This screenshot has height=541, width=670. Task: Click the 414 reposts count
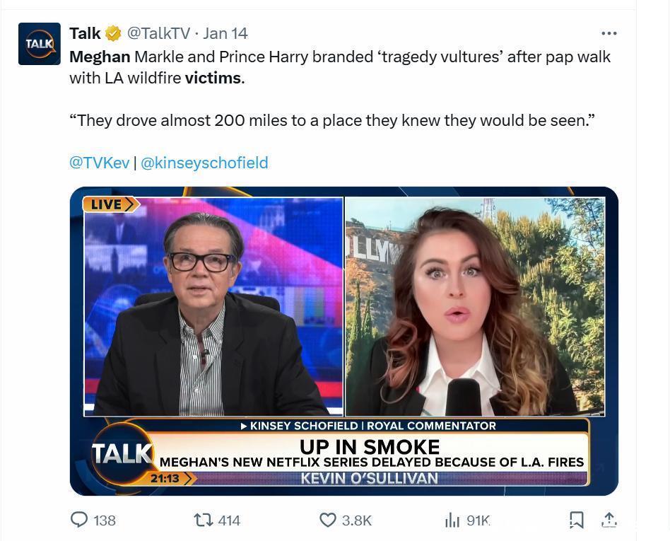pyautogui.click(x=229, y=520)
